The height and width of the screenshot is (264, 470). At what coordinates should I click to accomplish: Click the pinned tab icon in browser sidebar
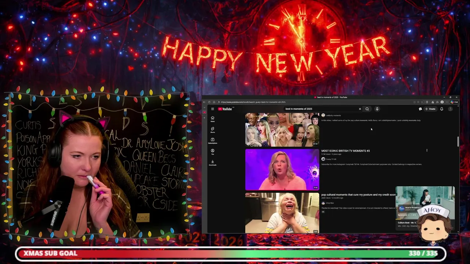pos(204,113)
